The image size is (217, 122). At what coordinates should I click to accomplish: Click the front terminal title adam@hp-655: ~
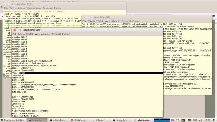click(33, 30)
